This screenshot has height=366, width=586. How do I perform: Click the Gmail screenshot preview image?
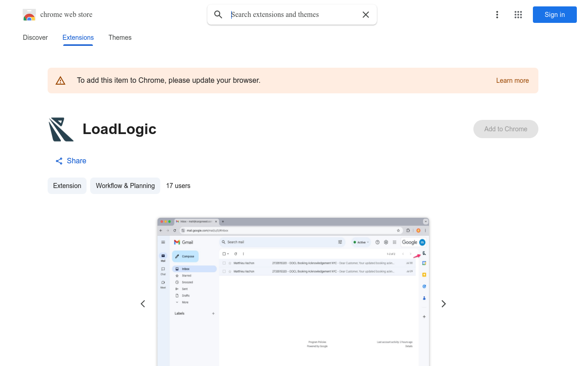293,292
